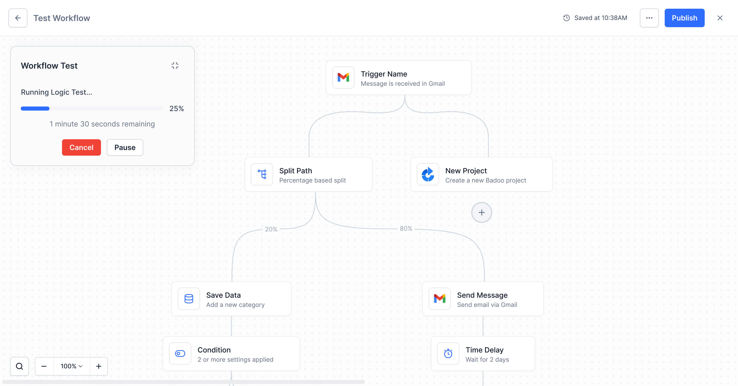Click 'Percentage based split' description
The height and width of the screenshot is (386, 738).
[x=312, y=180]
